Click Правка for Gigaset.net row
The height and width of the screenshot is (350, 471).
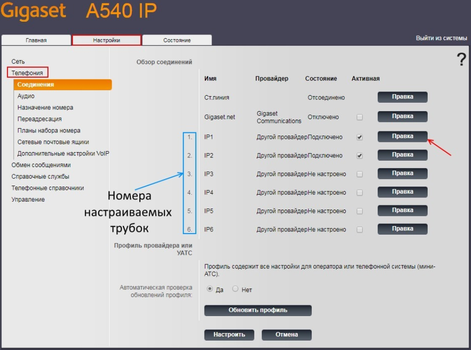click(x=403, y=116)
